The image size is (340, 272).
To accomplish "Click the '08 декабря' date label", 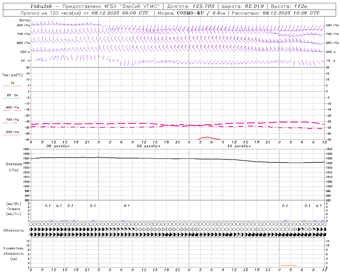I will pos(58,146).
